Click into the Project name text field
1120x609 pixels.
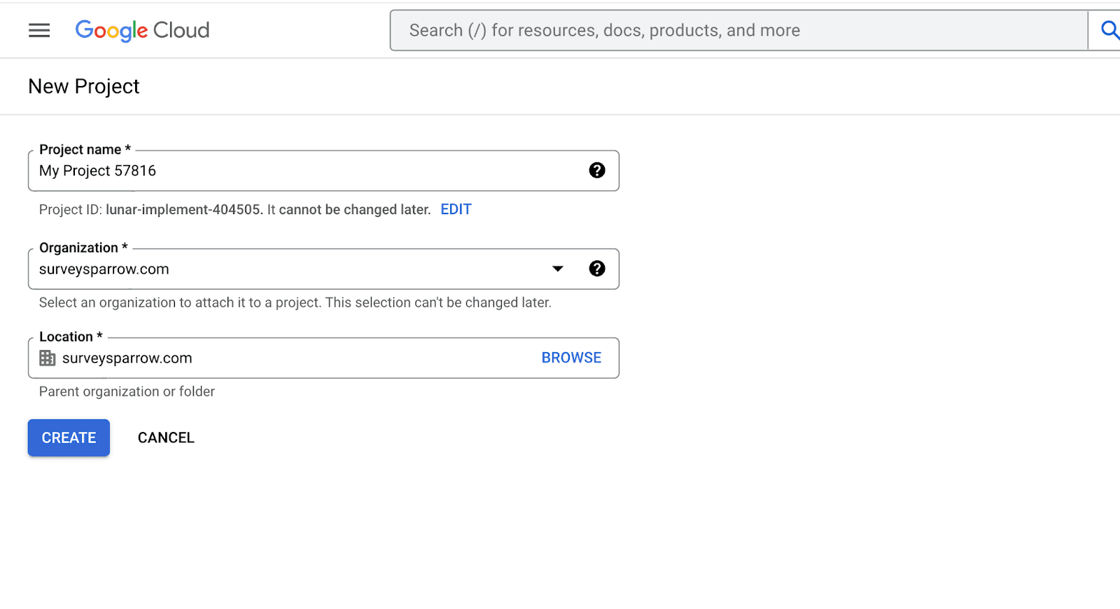308,171
